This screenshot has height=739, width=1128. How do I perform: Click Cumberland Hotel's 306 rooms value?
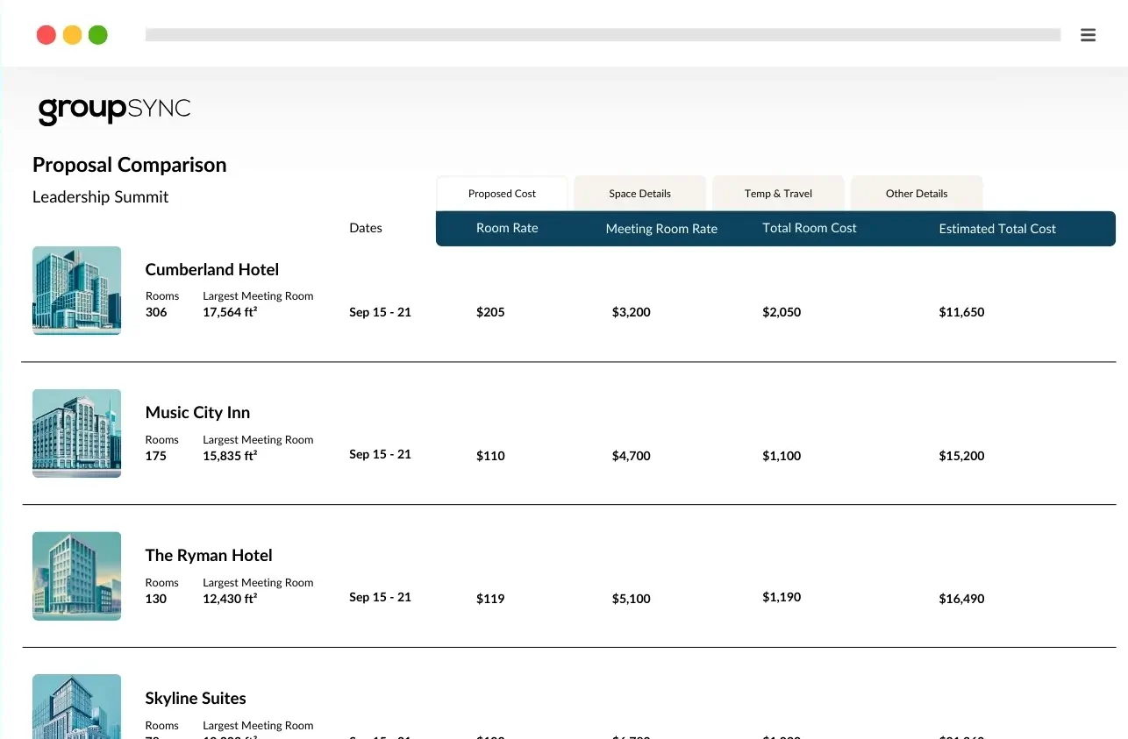[x=156, y=312]
